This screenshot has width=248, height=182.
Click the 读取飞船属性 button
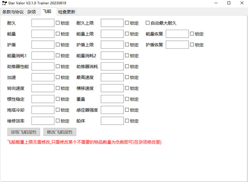(24, 132)
